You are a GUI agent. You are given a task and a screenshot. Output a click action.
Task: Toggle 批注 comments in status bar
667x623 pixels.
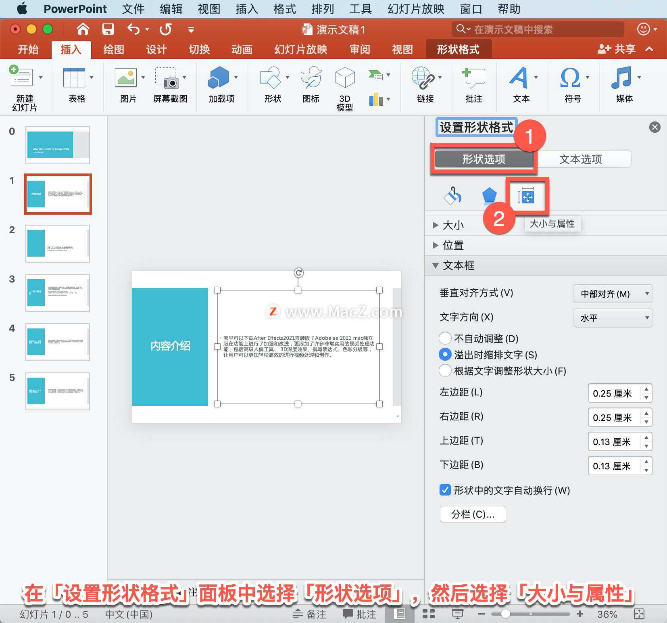pos(359,614)
